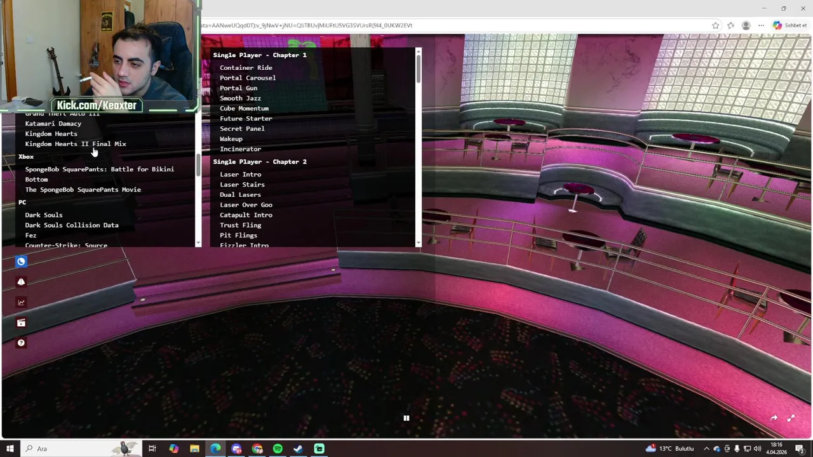Load the Trust Fling map
Viewport: 813px width, 457px height.
tap(240, 225)
